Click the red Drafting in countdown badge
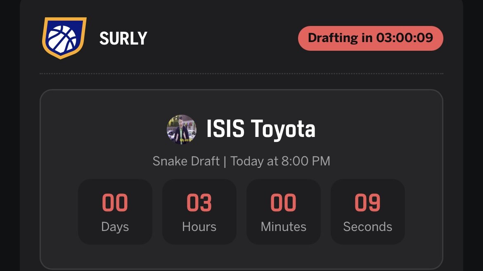 370,38
